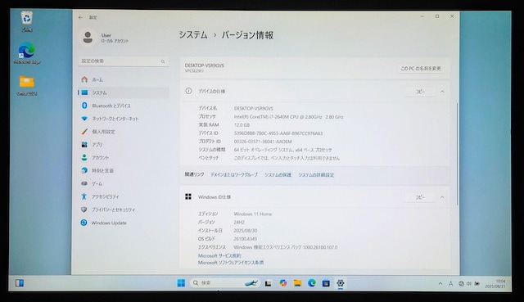524x302 pixels.
Task: Click device name text DESKTOP-VSR9GVS in specs
Action: [253, 108]
